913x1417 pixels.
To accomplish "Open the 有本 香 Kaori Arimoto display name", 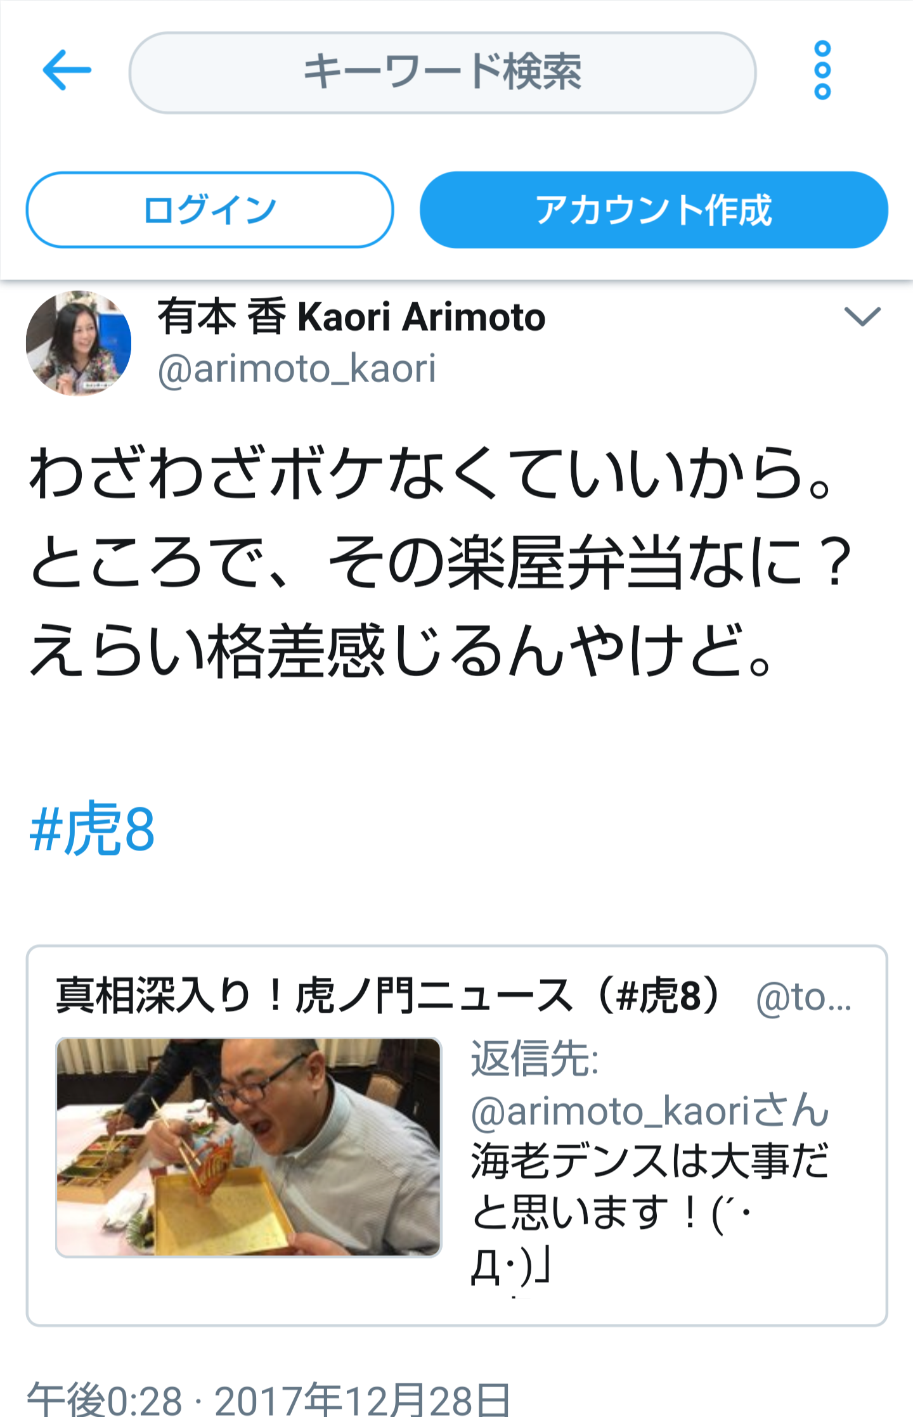I will click(351, 317).
